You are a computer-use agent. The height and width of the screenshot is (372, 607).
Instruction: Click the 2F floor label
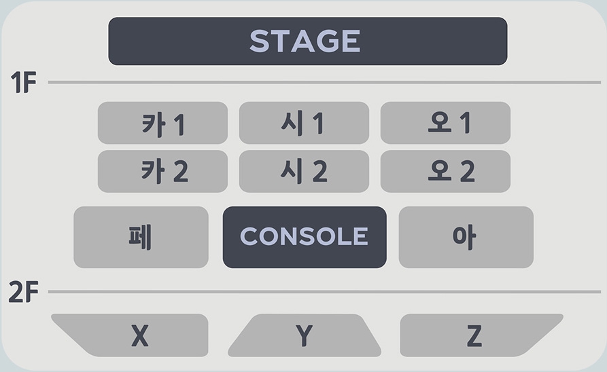(x=23, y=292)
